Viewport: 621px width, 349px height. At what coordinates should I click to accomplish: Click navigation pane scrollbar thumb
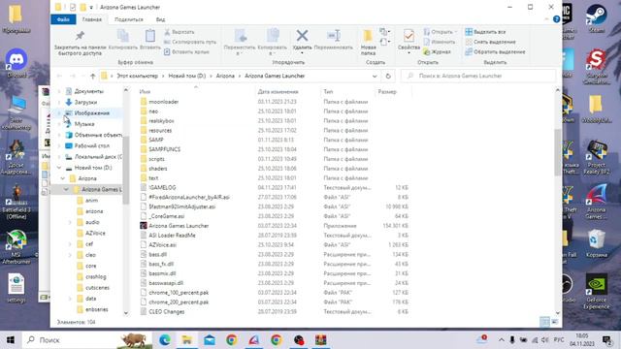[126, 171]
